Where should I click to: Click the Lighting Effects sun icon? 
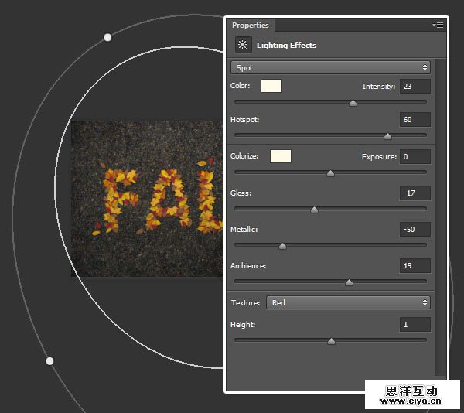pyautogui.click(x=244, y=46)
